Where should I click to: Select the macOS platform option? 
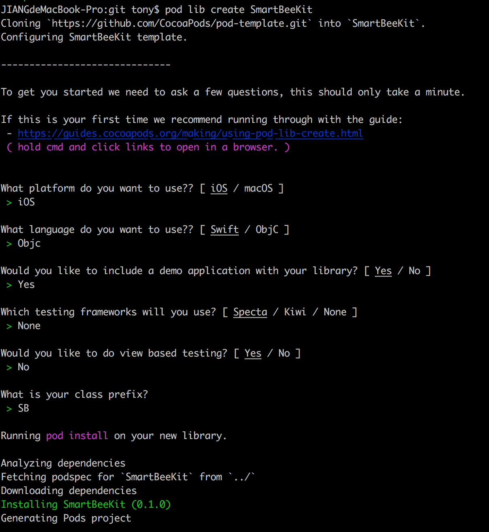tap(259, 188)
